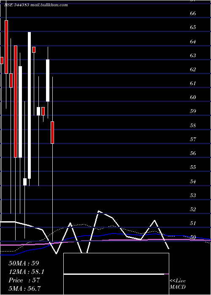Click the 60 price axis label
The image size is (211, 295).
[x=193, y=97]
